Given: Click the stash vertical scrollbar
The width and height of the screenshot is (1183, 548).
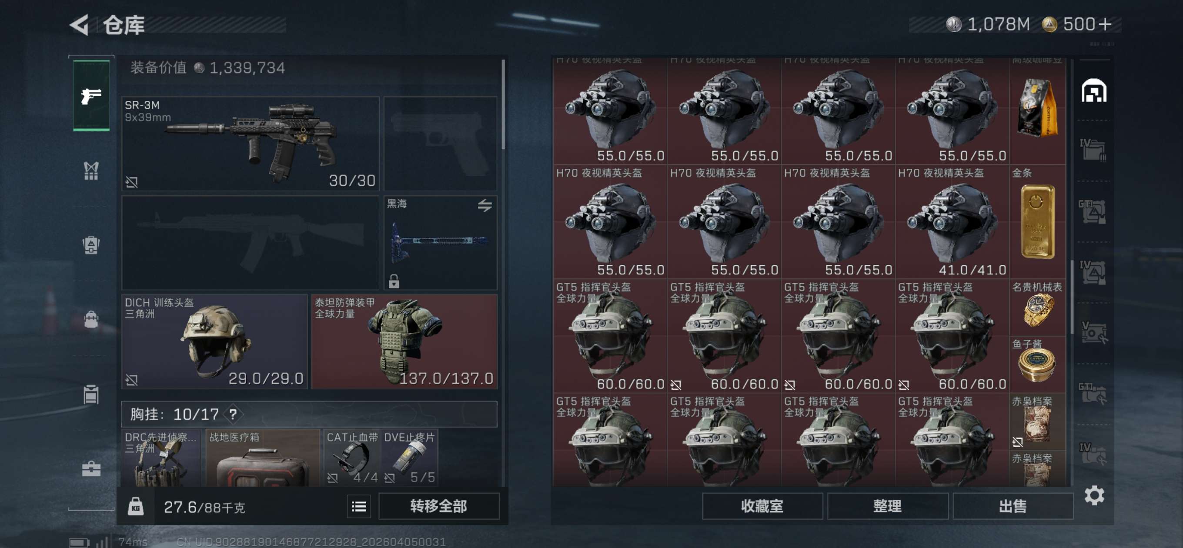Looking at the screenshot, I should coord(1072,297).
